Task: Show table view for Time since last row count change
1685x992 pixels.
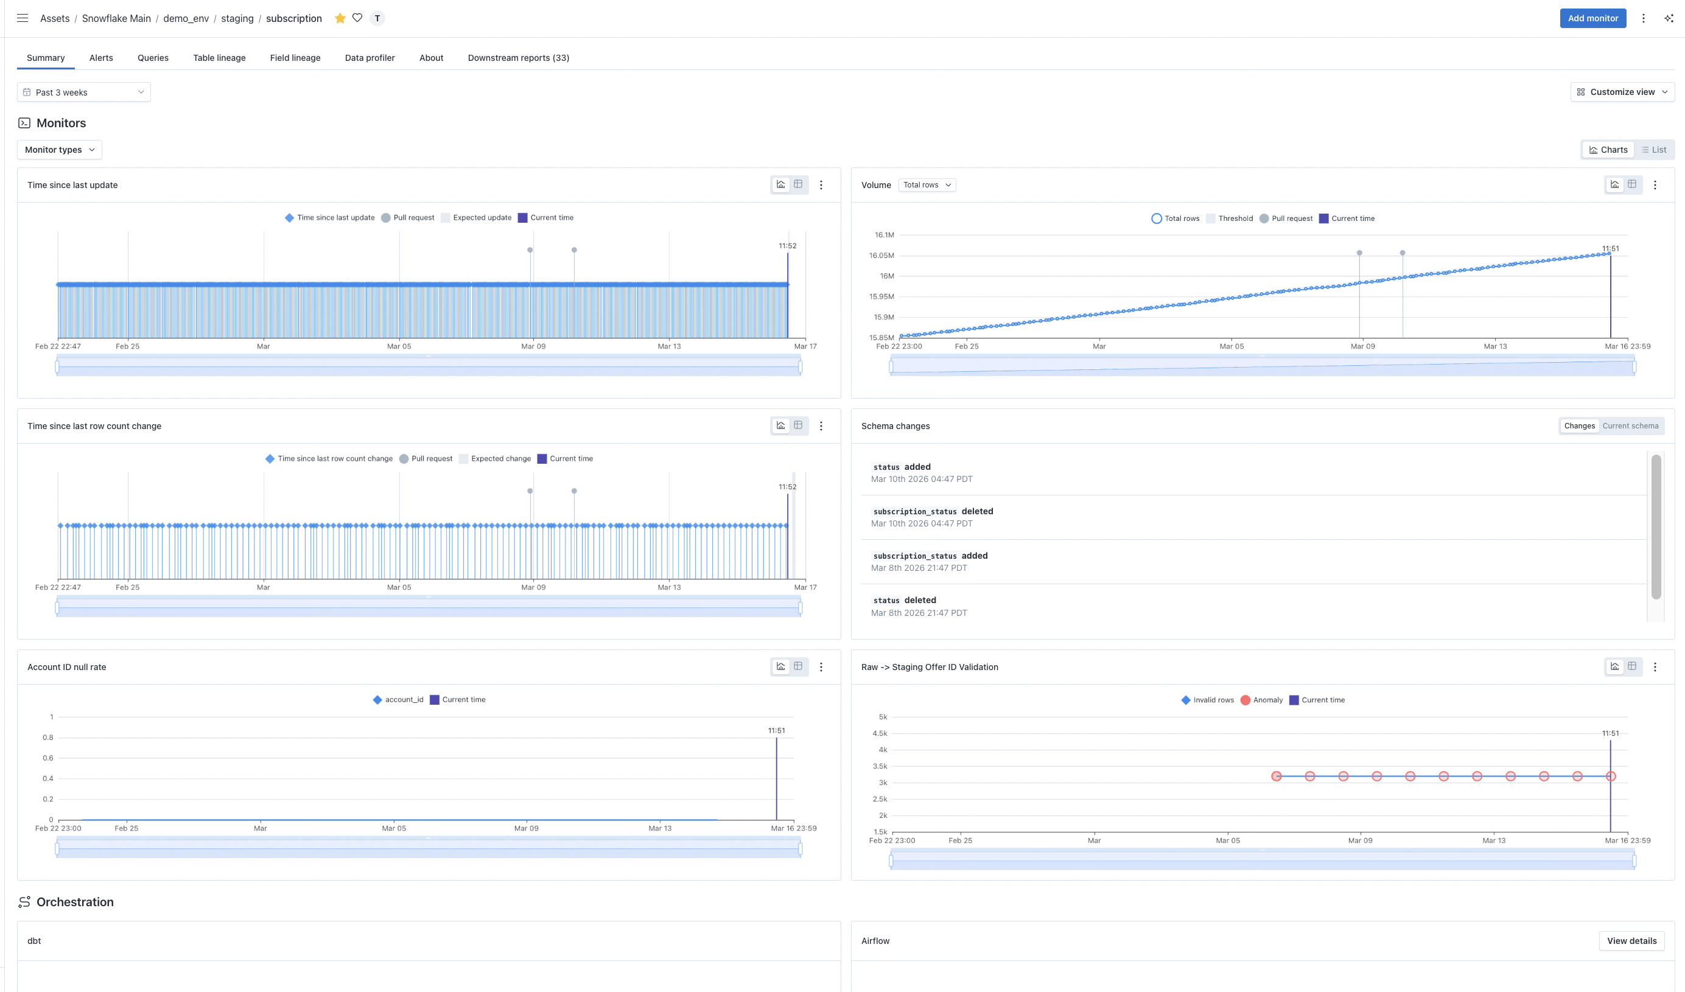Action: [797, 425]
